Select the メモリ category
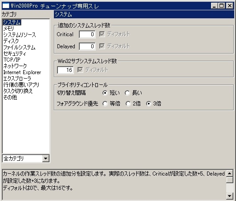 point(8,29)
